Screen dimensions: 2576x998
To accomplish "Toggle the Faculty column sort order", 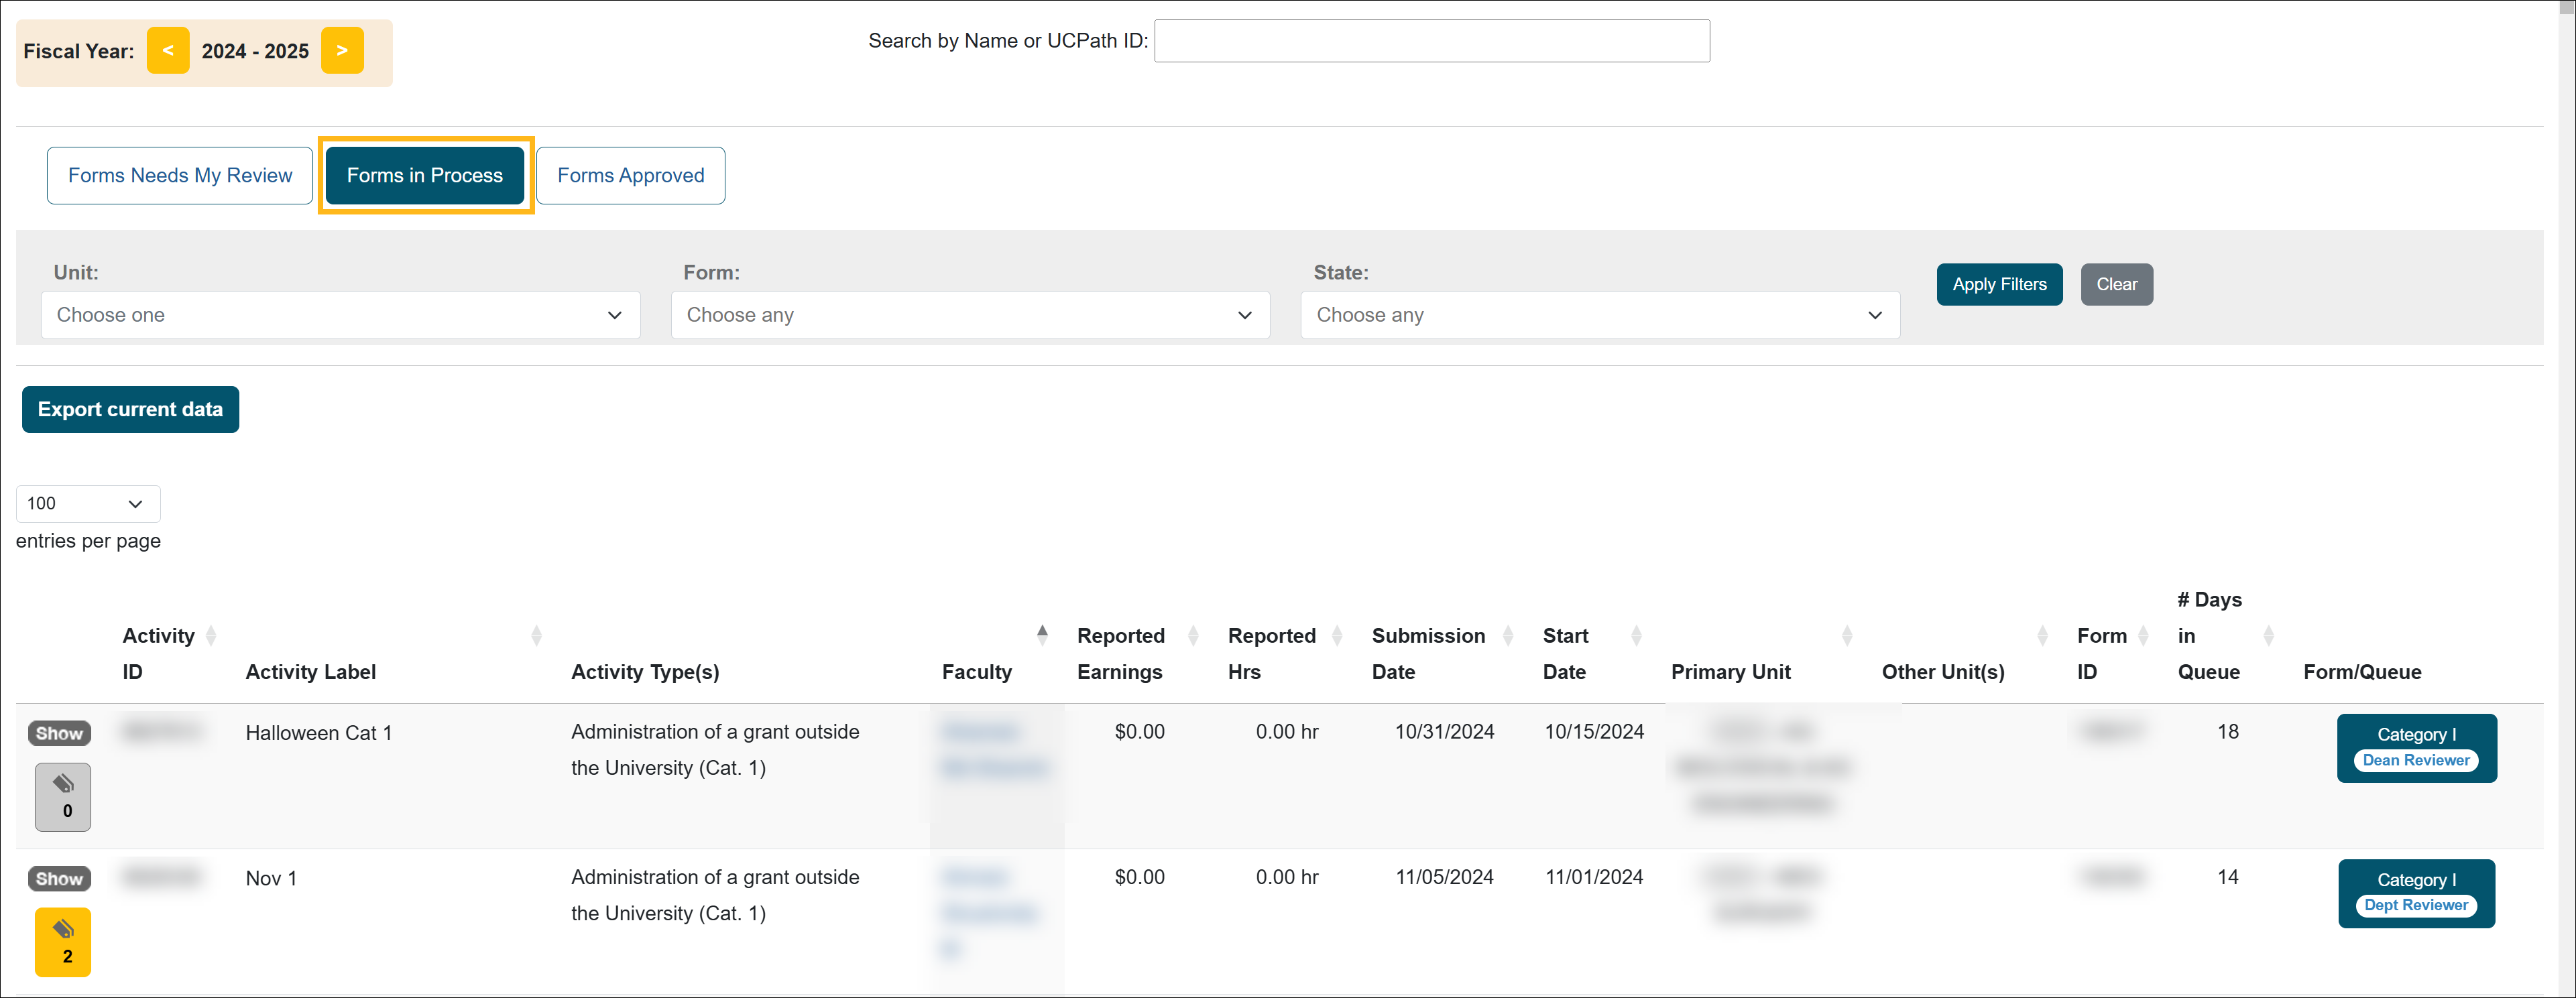I will 1042,634.
